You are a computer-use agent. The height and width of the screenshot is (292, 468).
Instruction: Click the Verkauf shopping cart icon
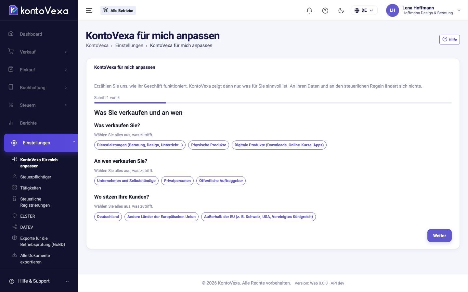11,52
